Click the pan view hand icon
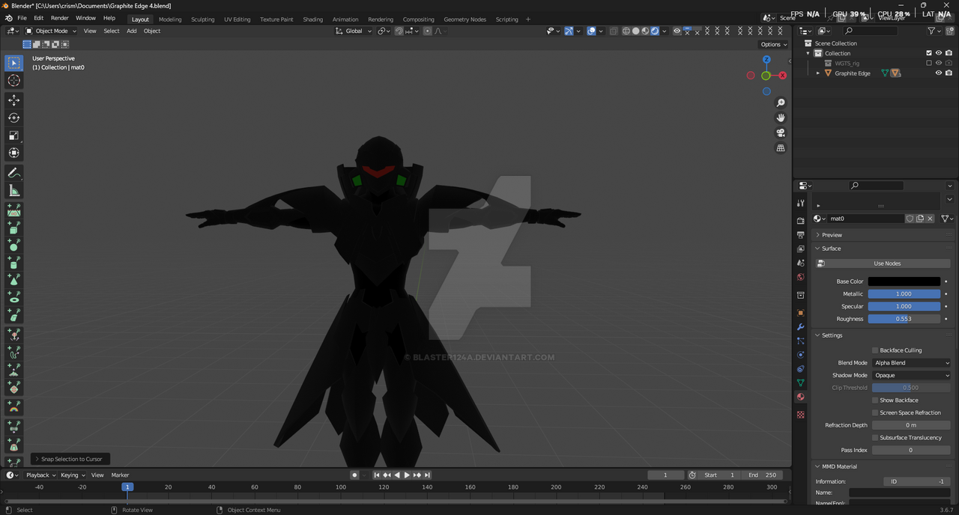Screen dimensions: 959x515 [781, 118]
